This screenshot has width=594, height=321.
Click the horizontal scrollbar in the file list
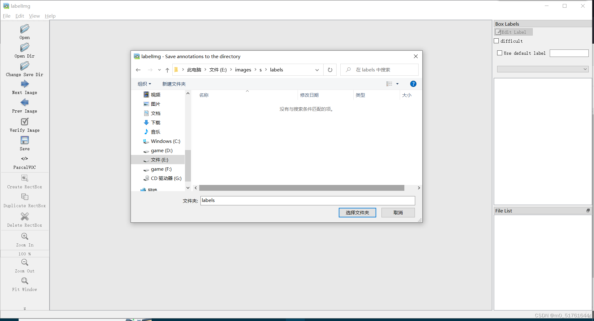[302, 188]
